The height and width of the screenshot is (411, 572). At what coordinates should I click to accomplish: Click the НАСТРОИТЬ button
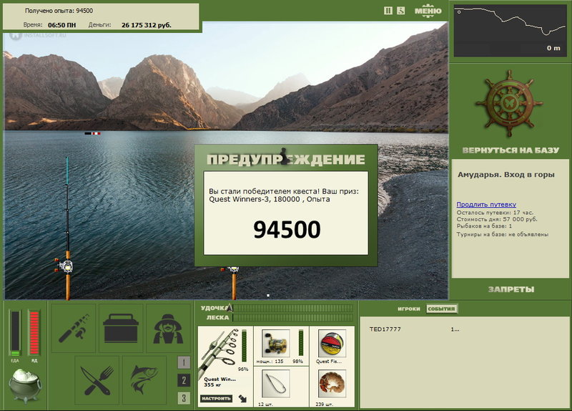[216, 399]
